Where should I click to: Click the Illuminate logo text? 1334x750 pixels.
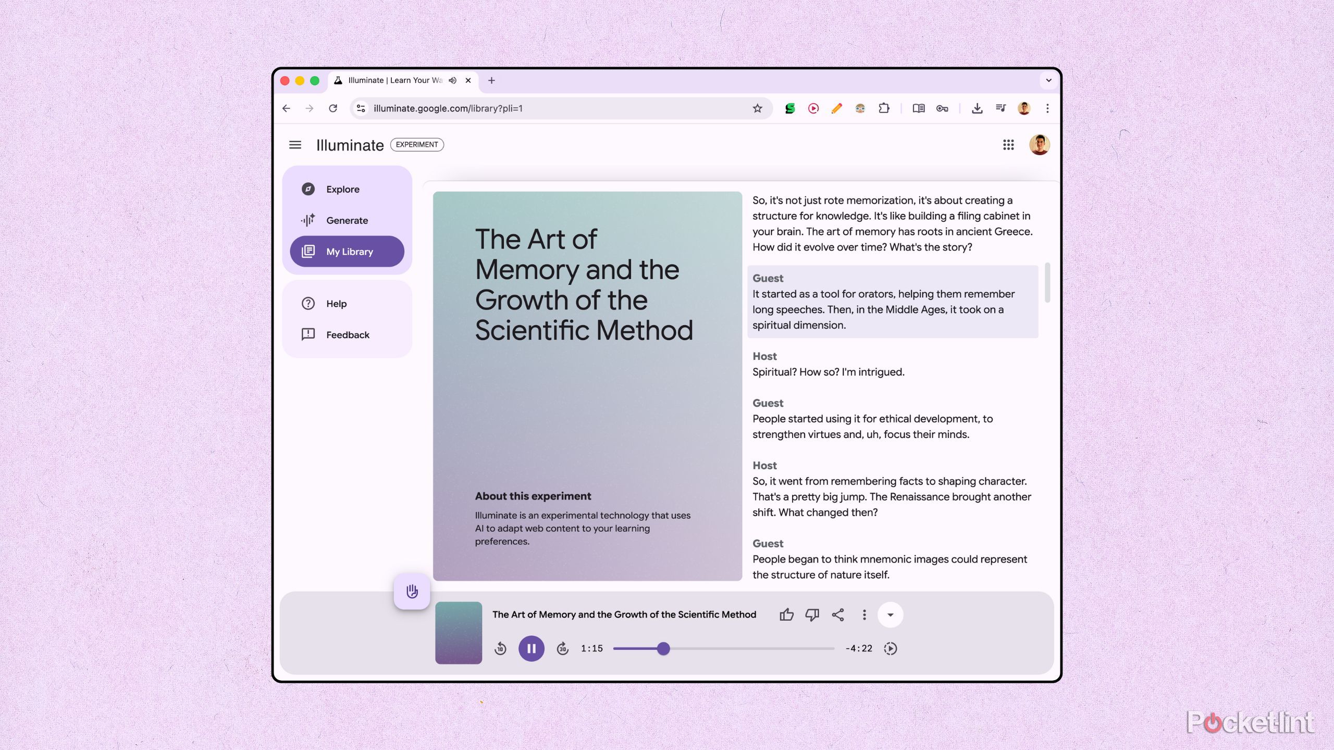350,145
